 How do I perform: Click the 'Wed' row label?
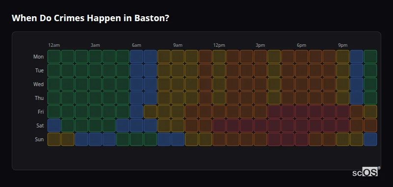coord(38,84)
